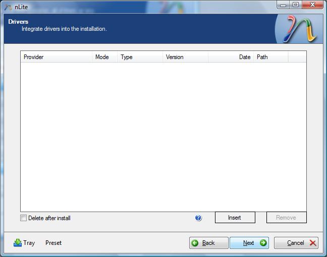This screenshot has width=327, height=257.
Task: Sort drivers by Date column
Action: pyautogui.click(x=231, y=57)
